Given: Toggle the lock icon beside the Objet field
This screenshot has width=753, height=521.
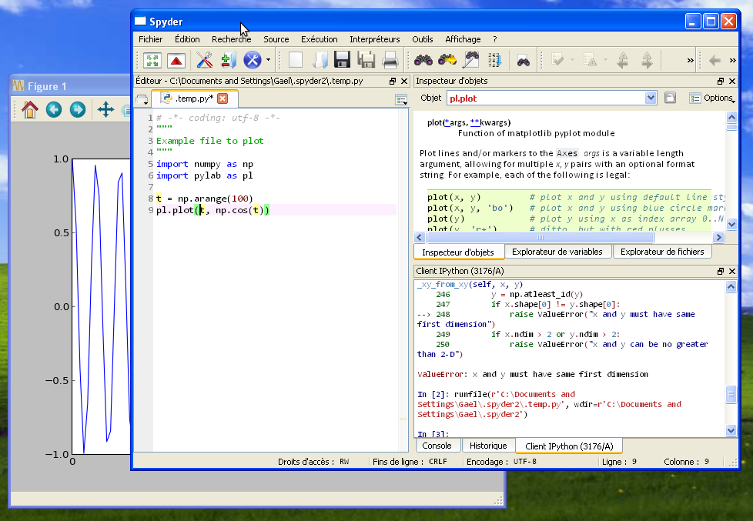Looking at the screenshot, I should (670, 98).
